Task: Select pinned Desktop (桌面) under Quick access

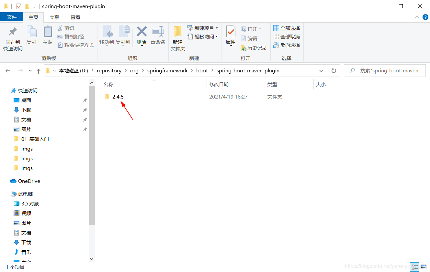Action: pyautogui.click(x=22, y=100)
